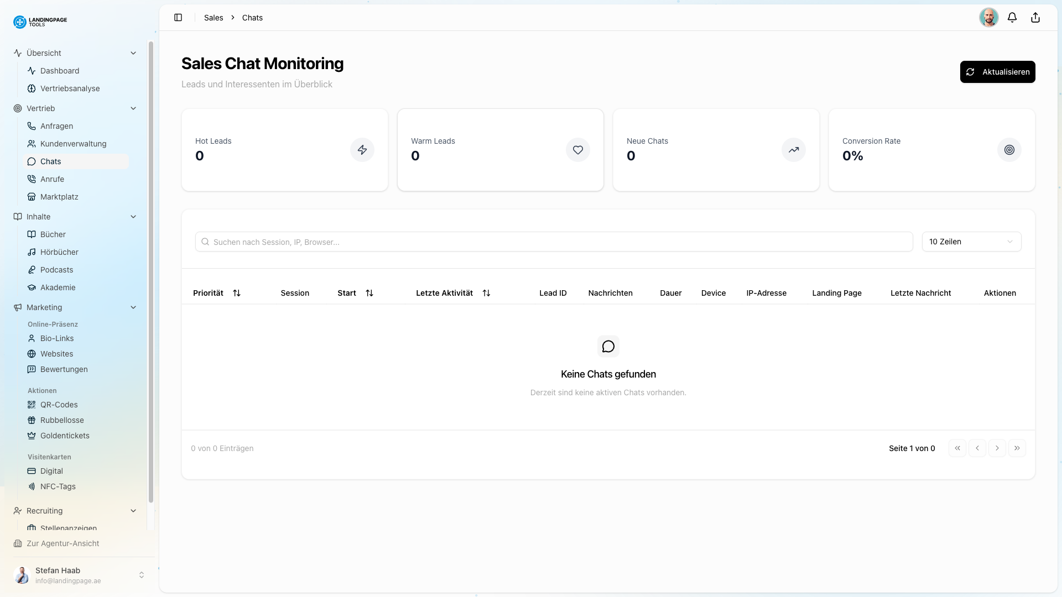
Task: Open the Anrufe section
Action: coord(53,179)
